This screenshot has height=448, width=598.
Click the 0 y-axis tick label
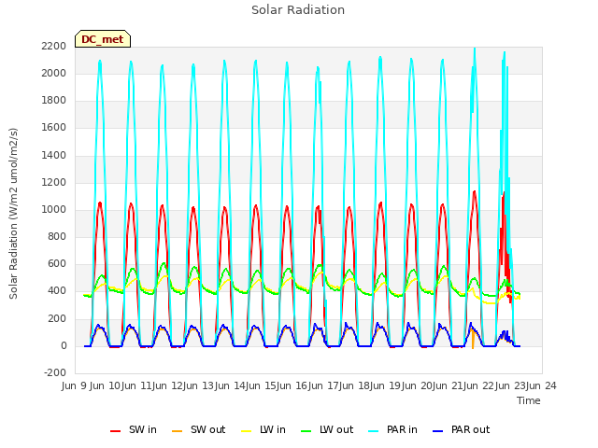coord(64,345)
